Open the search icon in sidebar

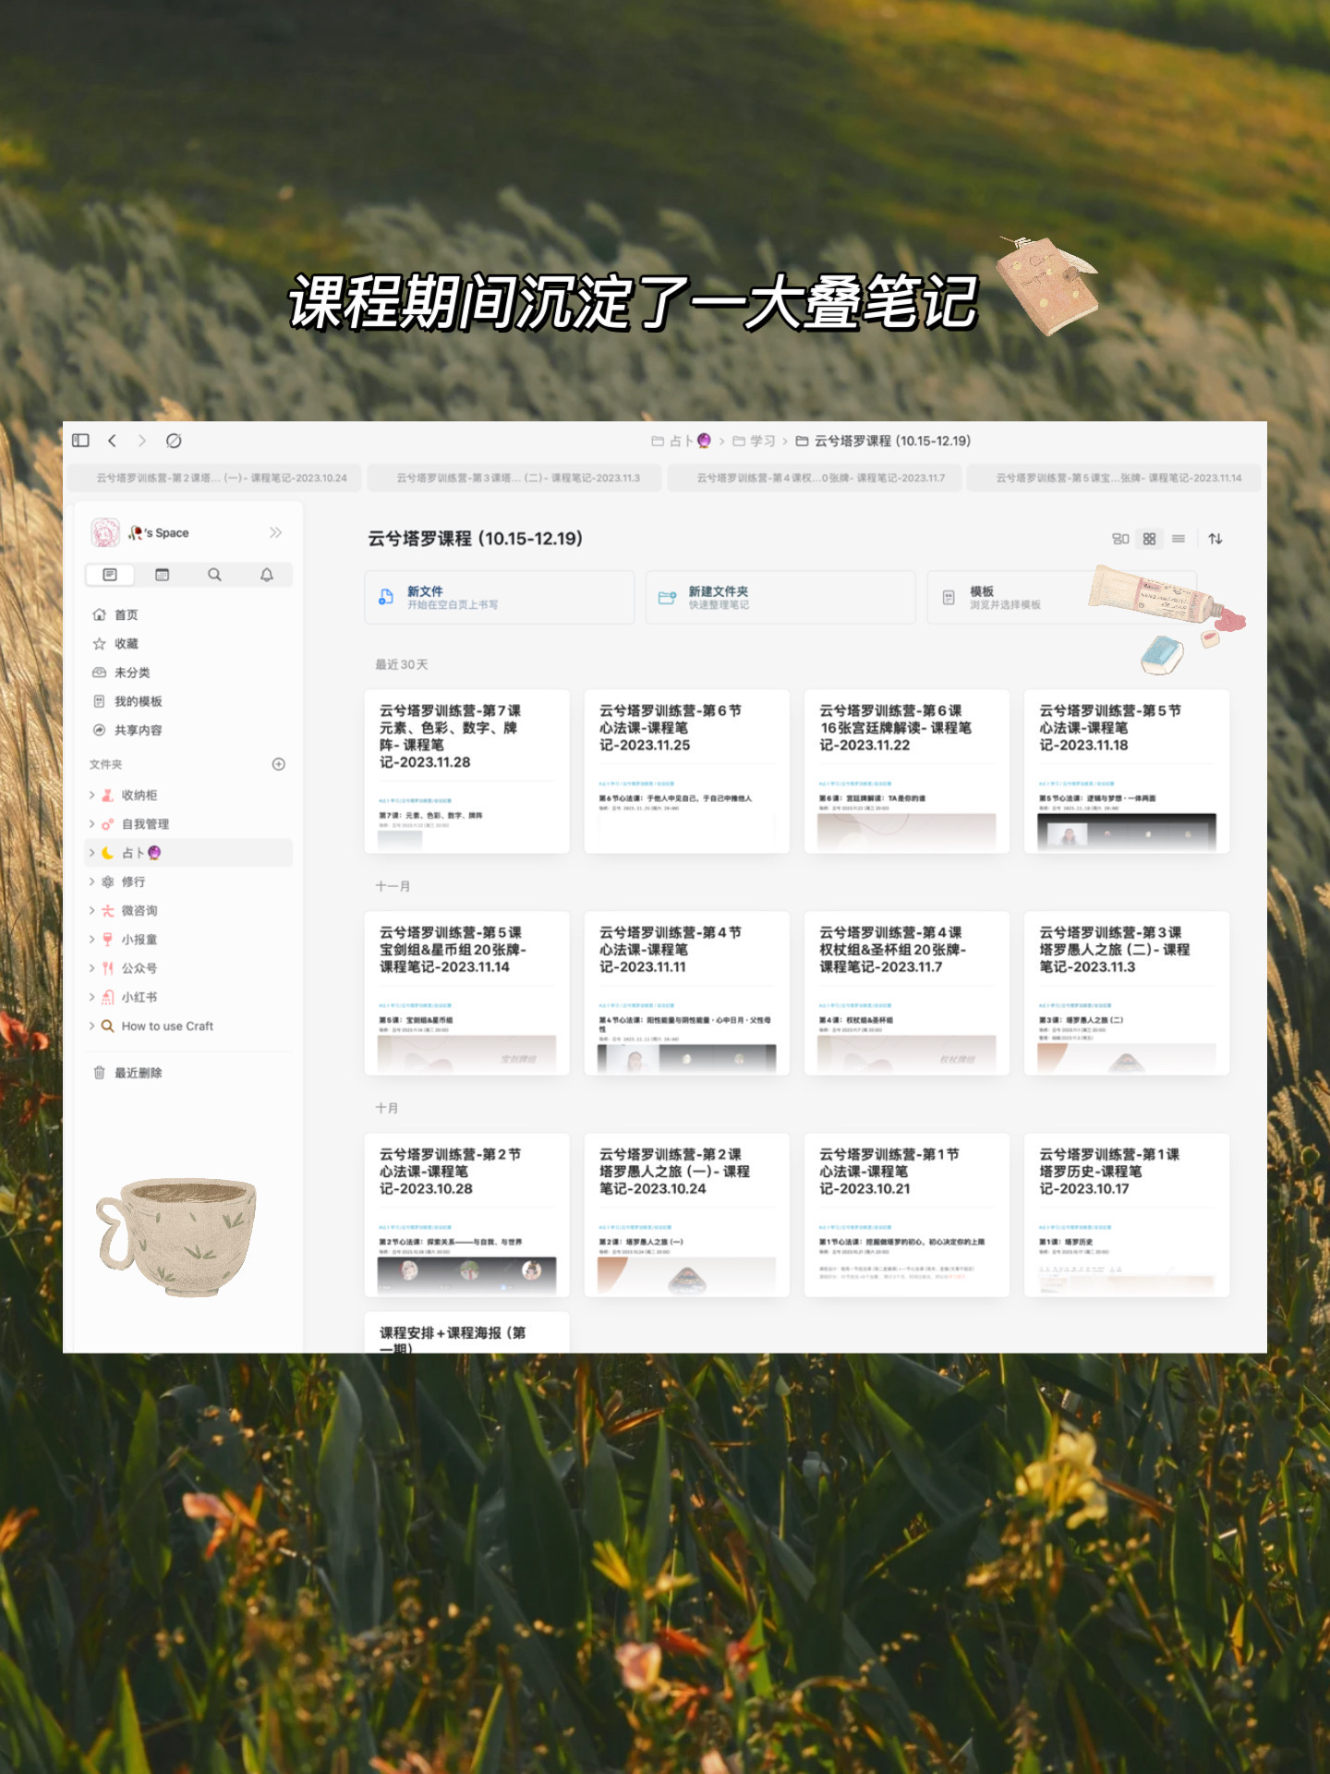coord(214,575)
